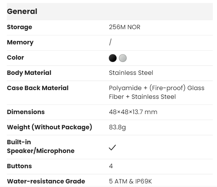The width and height of the screenshot is (217, 187).
Task: Click the Buttons row label
Action: pyautogui.click(x=19, y=166)
